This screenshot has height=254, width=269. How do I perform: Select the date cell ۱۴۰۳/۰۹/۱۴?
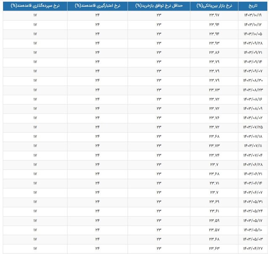(250, 62)
